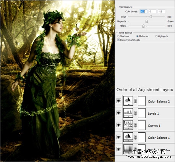Select the Shadows tone radio button
Screen dimensions: 175x162
(118, 36)
